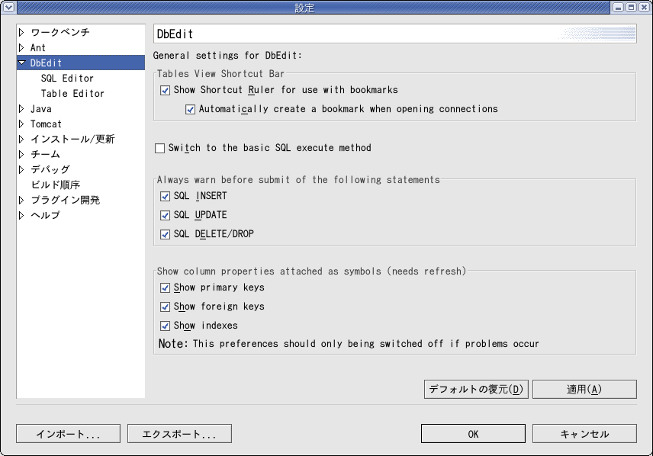The image size is (653, 456).
Task: Click the 'Always warn before submit' group label
Action: click(298, 179)
